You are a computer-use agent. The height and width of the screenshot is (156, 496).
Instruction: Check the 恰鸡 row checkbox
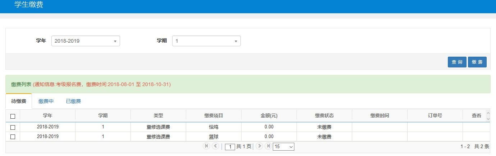pyautogui.click(x=13, y=127)
